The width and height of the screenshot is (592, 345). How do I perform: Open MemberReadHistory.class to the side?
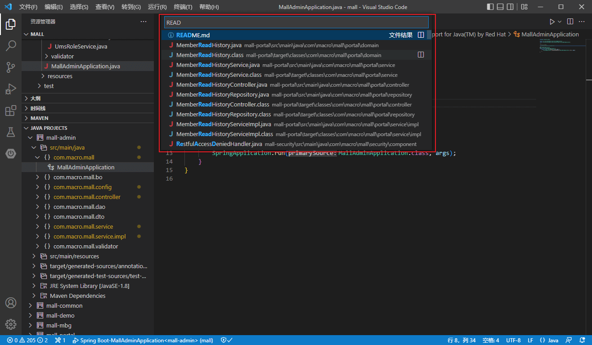[x=421, y=55]
